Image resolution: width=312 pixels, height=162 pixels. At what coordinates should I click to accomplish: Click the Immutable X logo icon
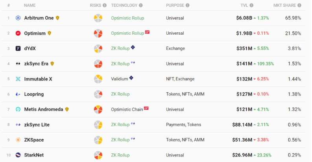click(18, 79)
